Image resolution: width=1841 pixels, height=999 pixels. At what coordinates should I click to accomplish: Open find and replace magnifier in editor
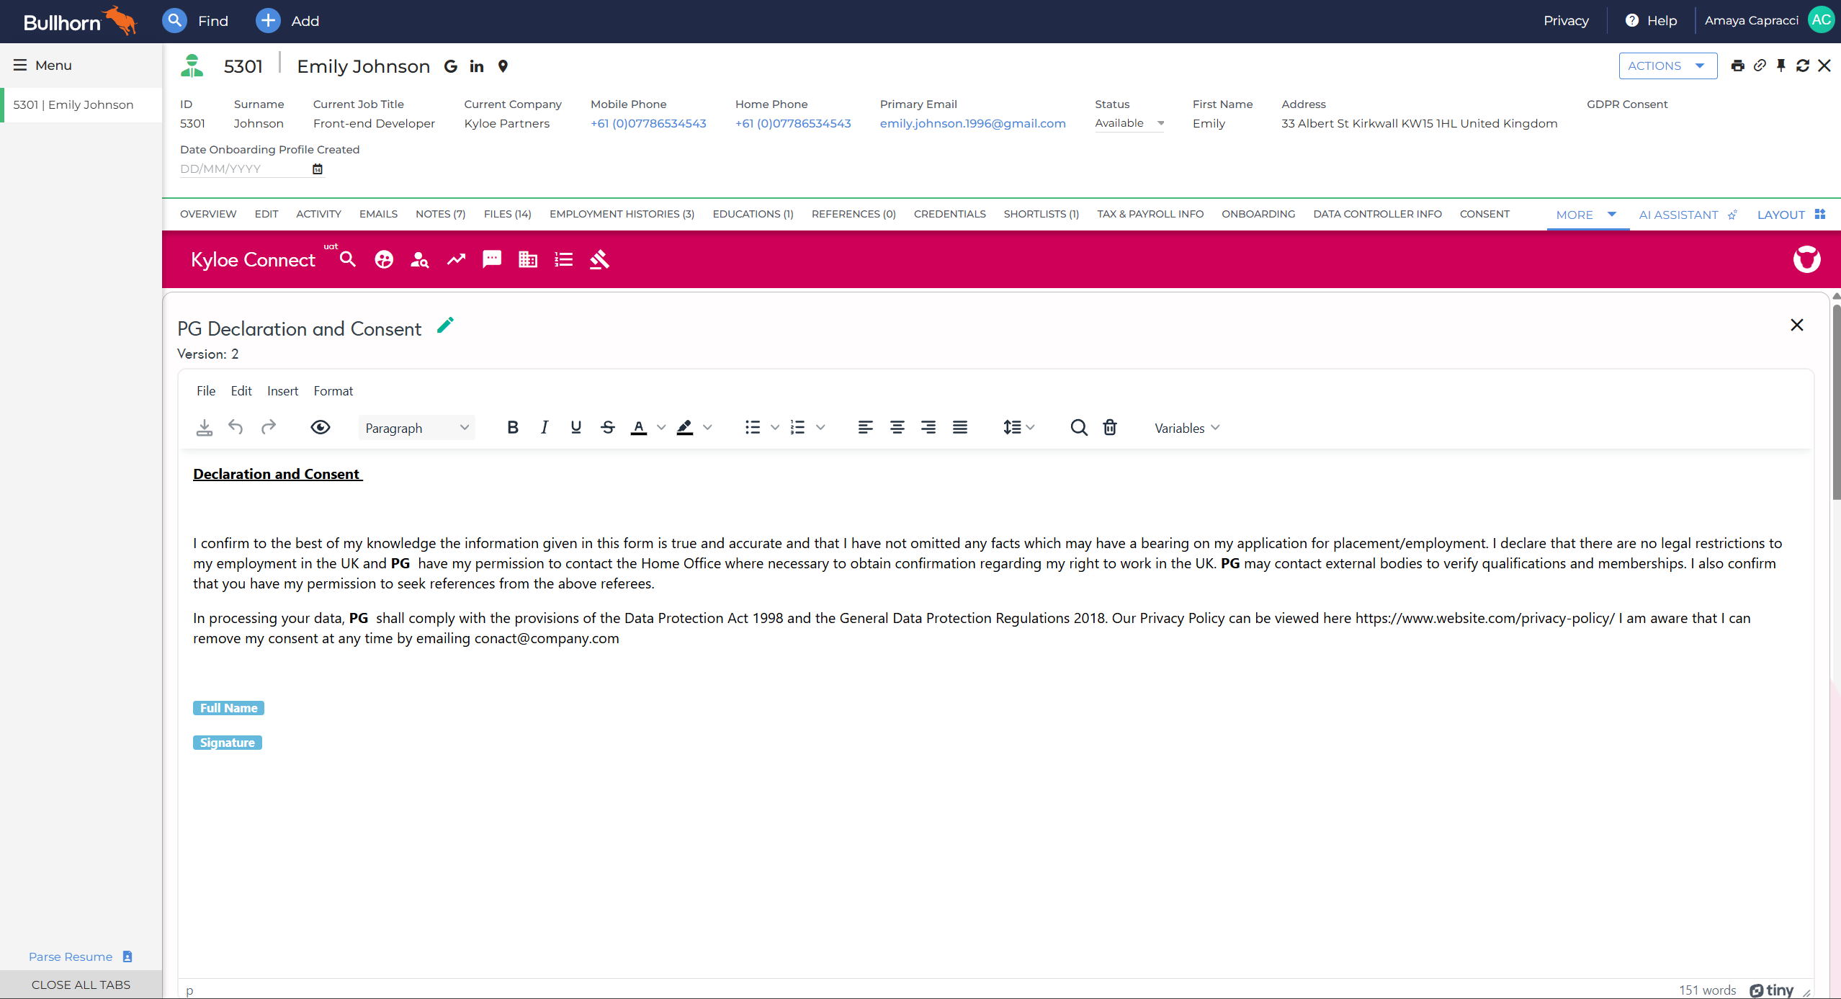pos(1078,428)
